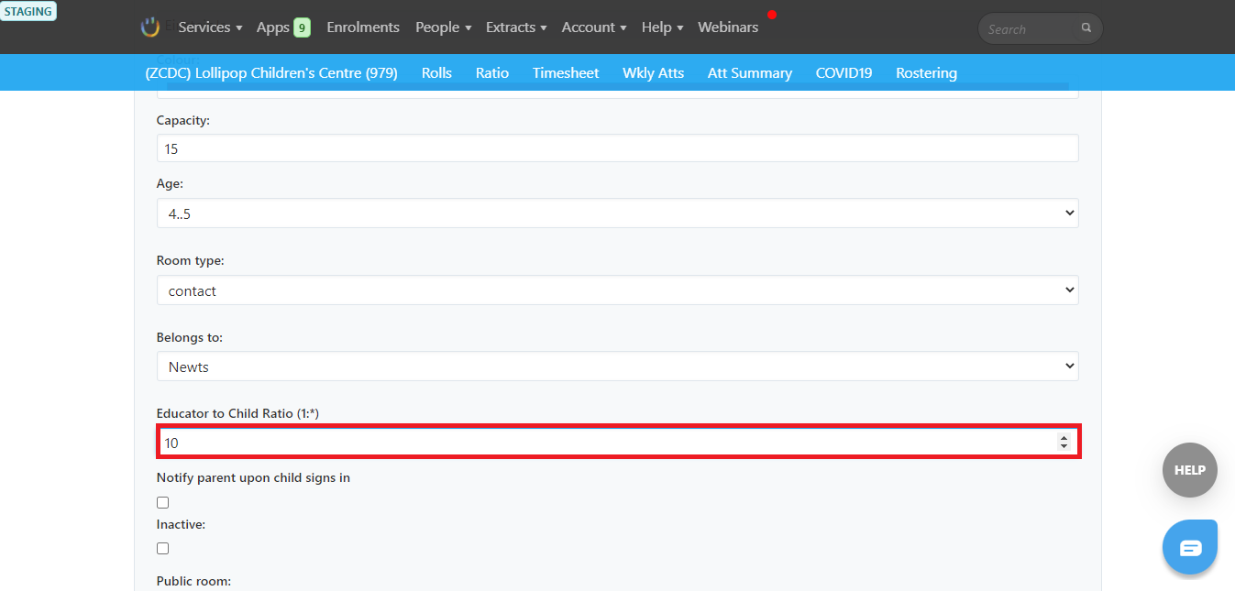Open the Apps menu
The width and height of the screenshot is (1235, 591).
[273, 27]
